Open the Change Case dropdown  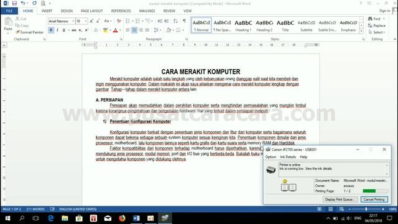coord(108,21)
